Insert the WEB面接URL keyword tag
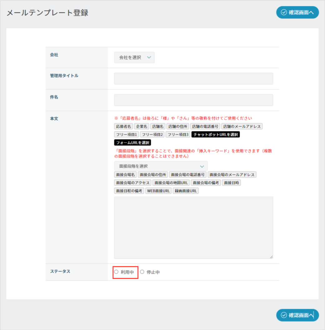Viewport: 325px width, 330px height. 158,191
